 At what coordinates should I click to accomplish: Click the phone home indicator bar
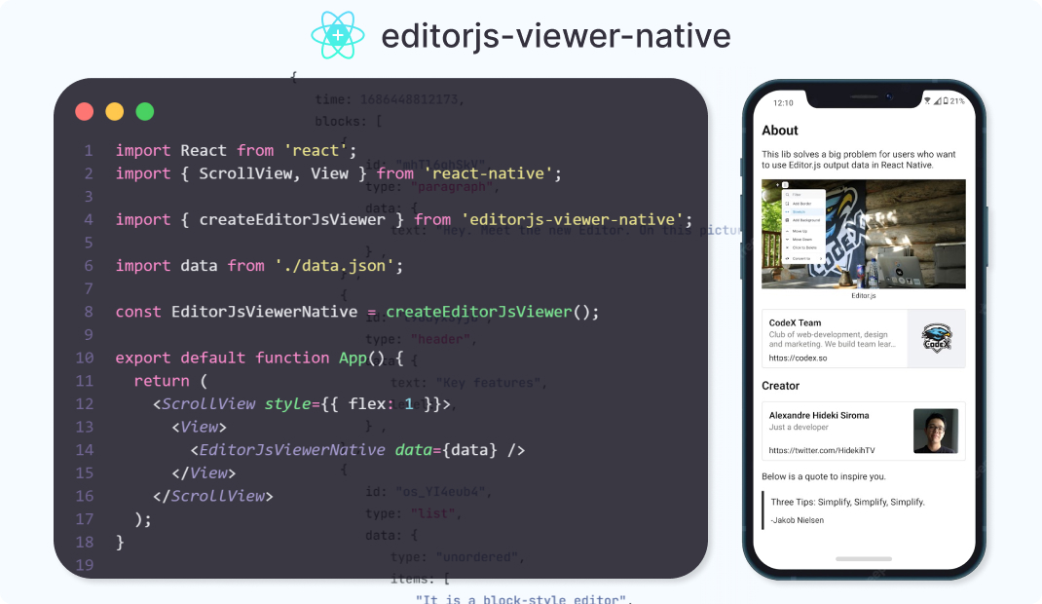coord(863,559)
